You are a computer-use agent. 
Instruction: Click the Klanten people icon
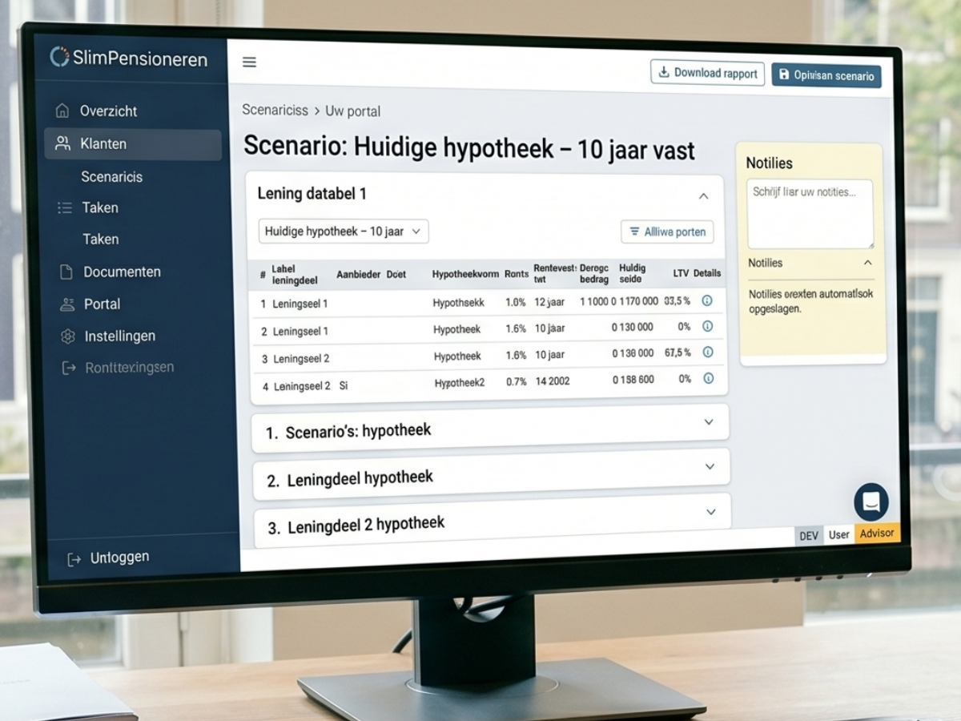62,143
